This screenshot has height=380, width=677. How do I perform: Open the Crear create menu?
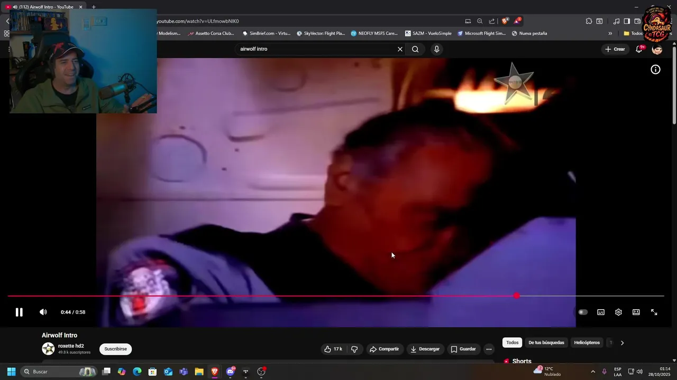tap(615, 49)
